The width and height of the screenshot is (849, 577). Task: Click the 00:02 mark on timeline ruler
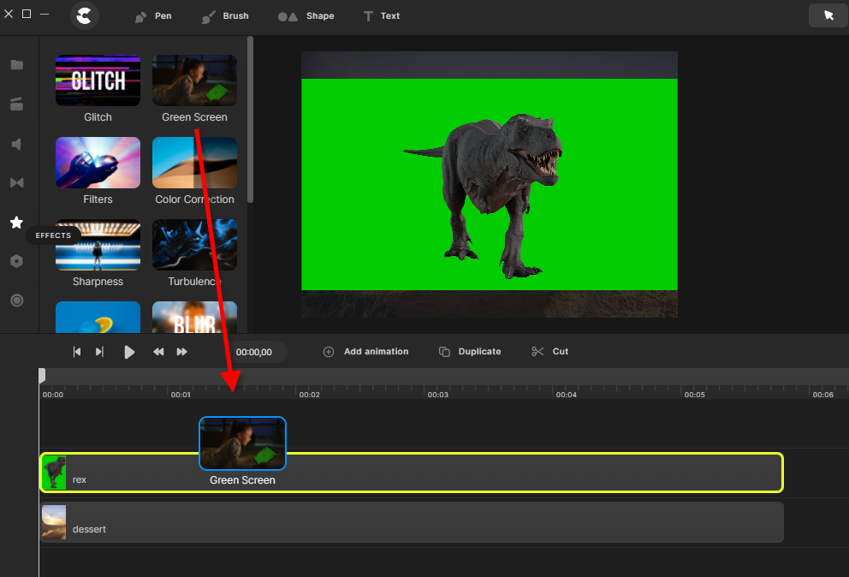[309, 395]
